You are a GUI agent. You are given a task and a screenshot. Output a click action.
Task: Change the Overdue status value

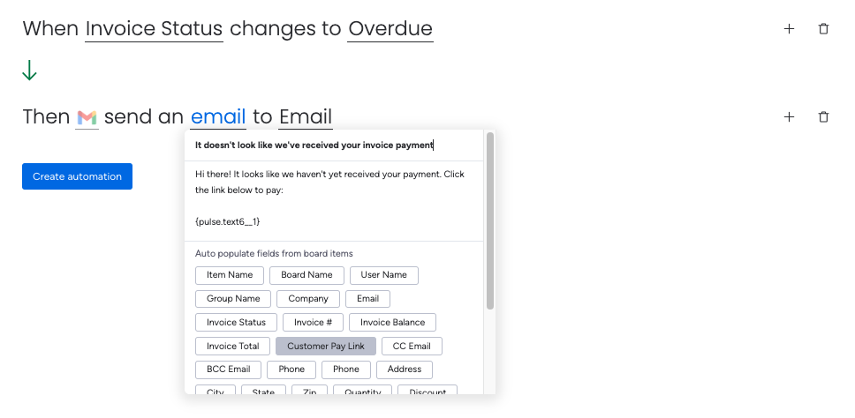[390, 29]
